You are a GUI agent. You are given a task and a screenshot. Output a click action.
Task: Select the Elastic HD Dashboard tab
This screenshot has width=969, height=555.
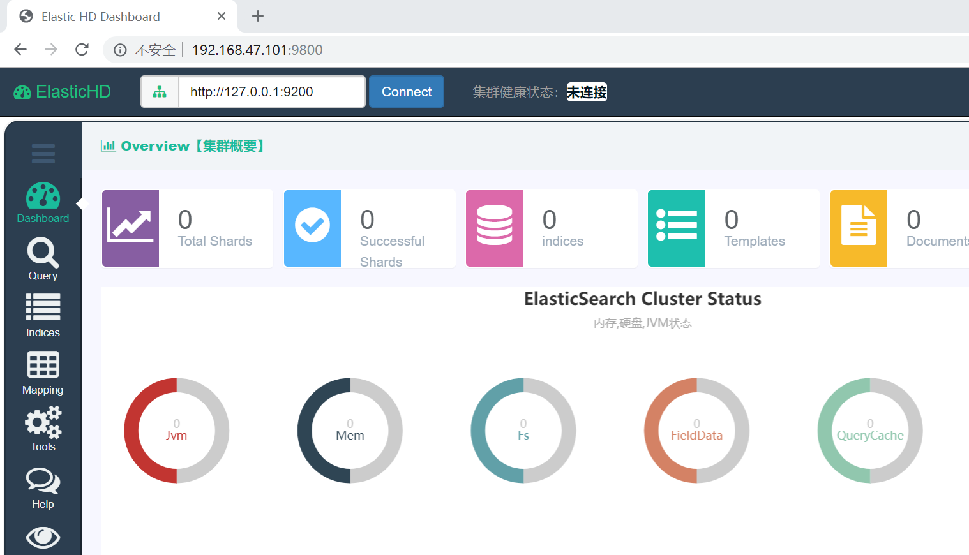click(121, 17)
